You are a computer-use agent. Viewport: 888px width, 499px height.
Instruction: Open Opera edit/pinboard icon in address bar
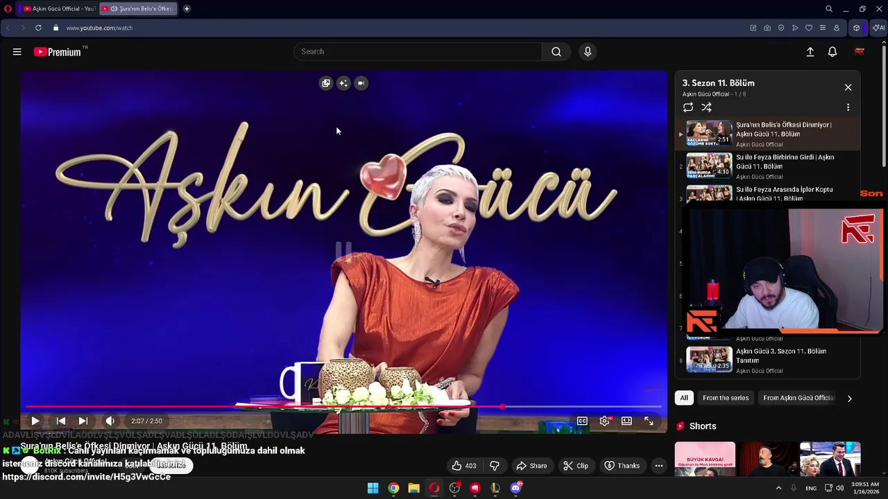pyautogui.click(x=753, y=28)
